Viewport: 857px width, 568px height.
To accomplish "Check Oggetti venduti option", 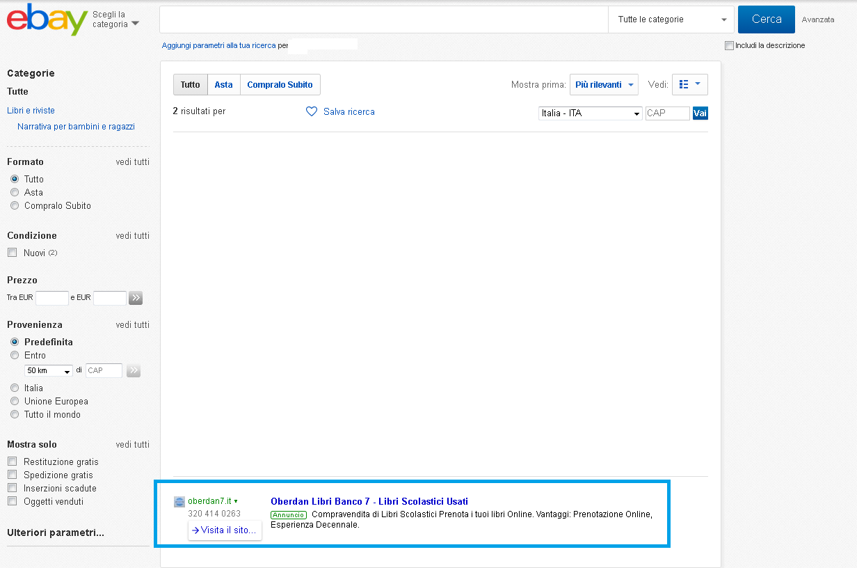I will tap(12, 501).
